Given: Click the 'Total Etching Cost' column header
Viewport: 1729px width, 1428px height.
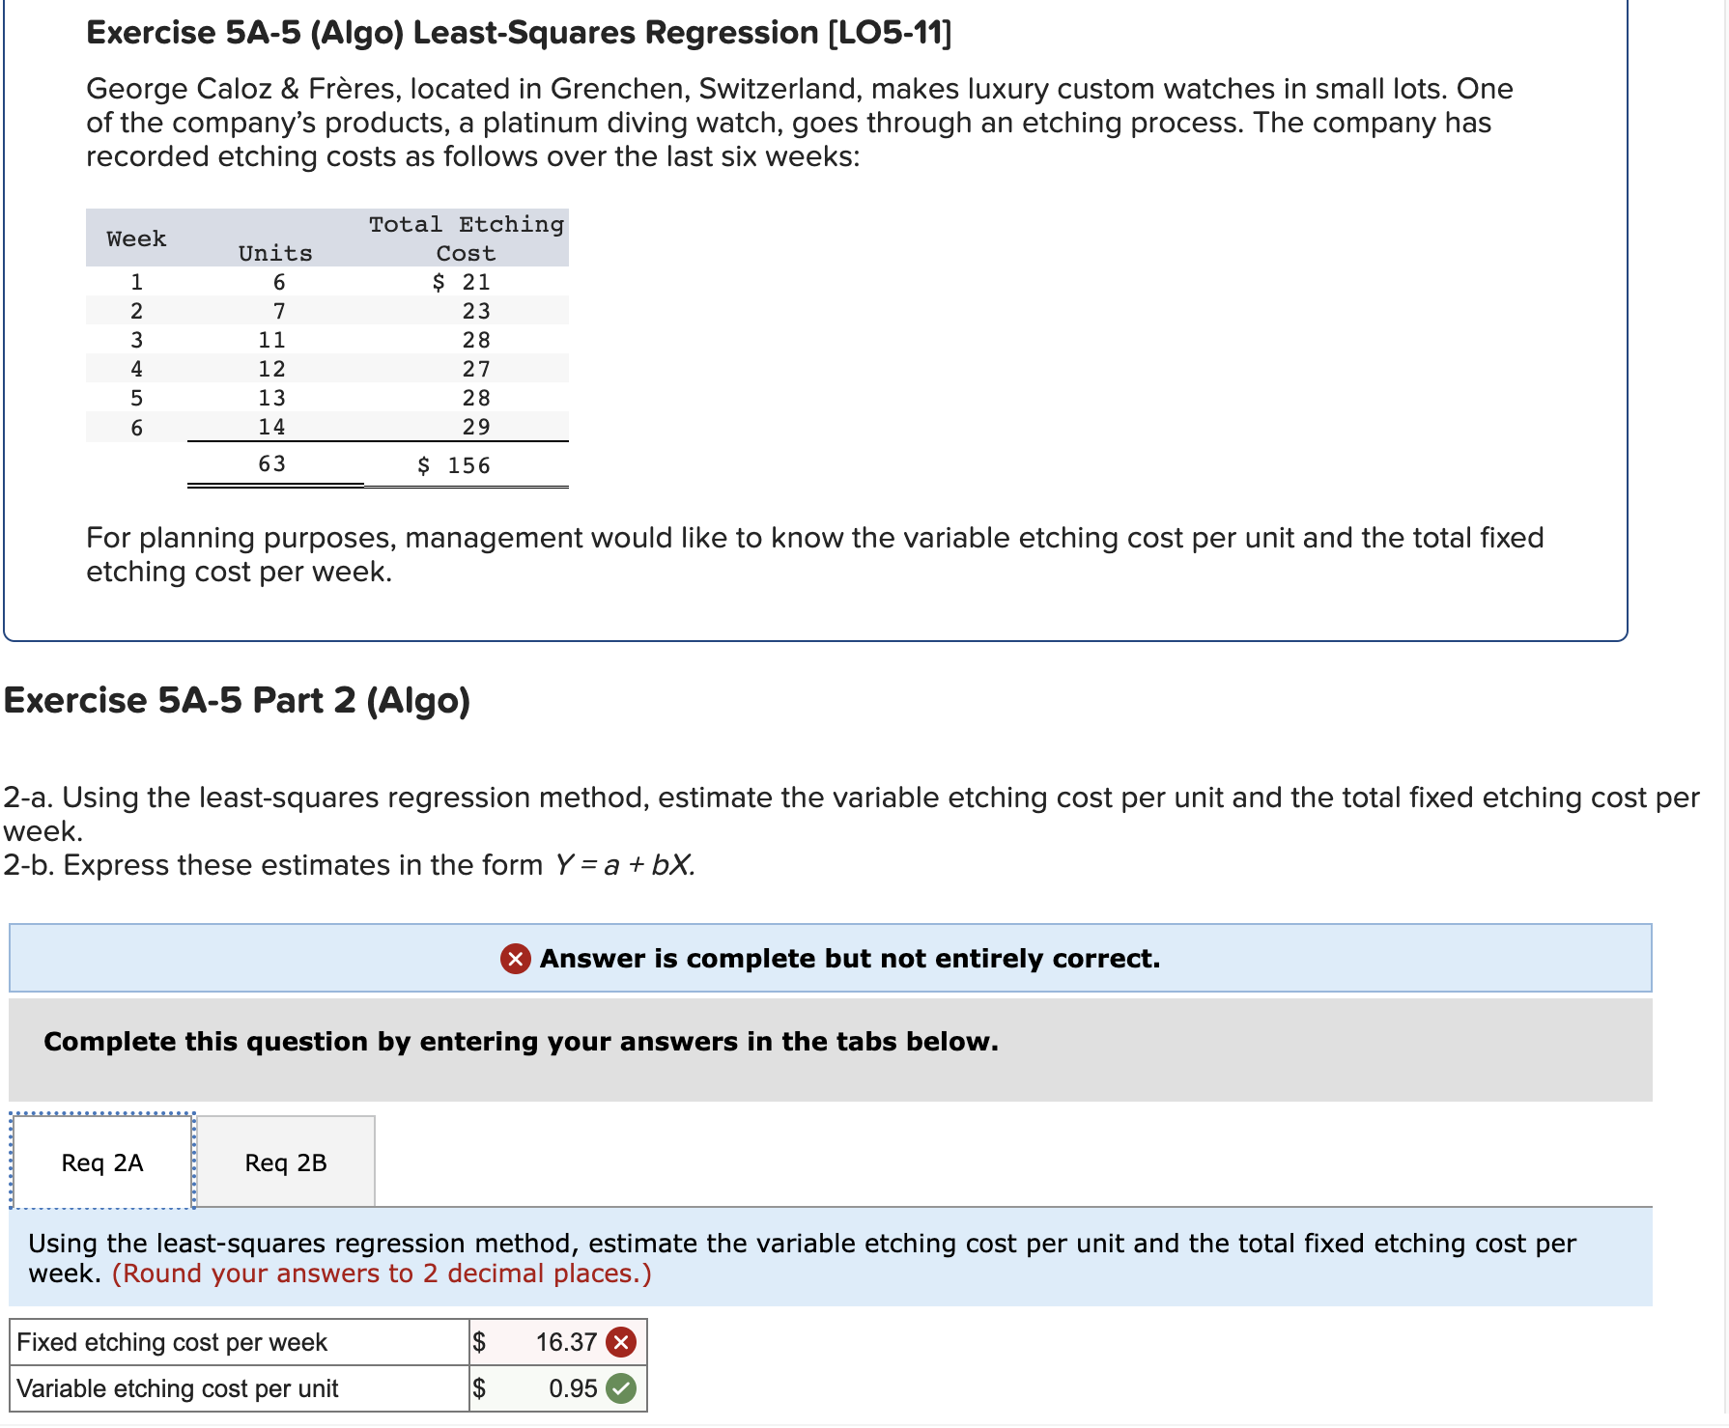Looking at the screenshot, I should 467,238.
